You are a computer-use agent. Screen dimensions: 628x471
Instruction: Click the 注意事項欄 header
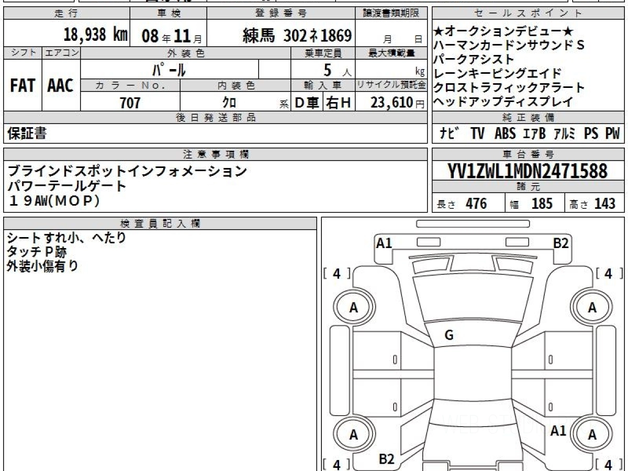coord(215,154)
